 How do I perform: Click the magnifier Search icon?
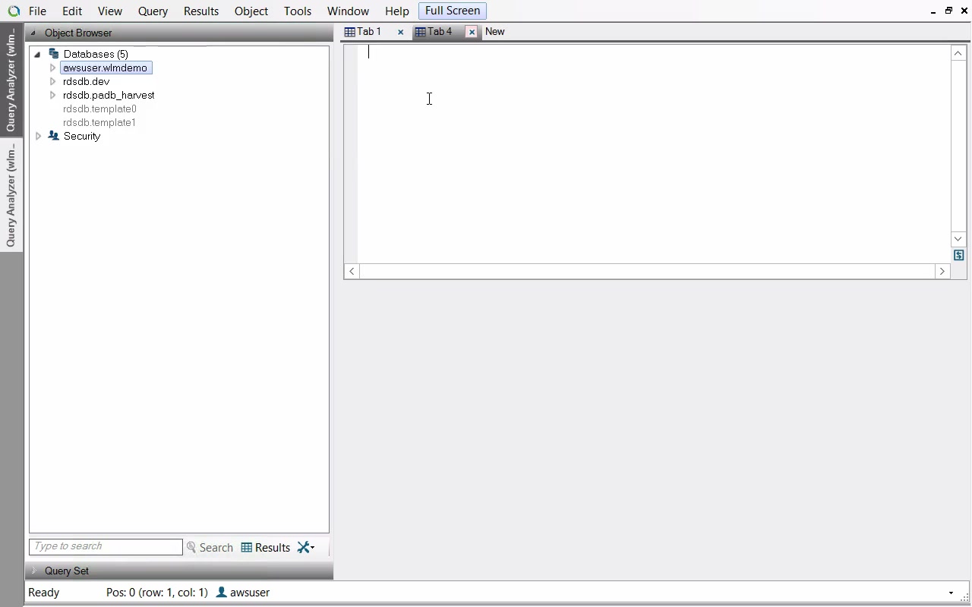[x=191, y=547]
